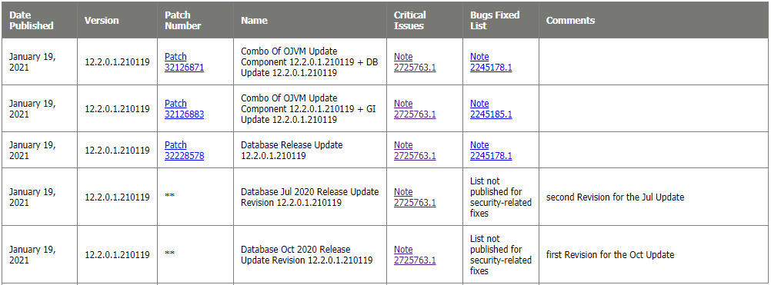Open the Patch 32126871 link
This screenshot has width=771, height=285.
(184, 61)
